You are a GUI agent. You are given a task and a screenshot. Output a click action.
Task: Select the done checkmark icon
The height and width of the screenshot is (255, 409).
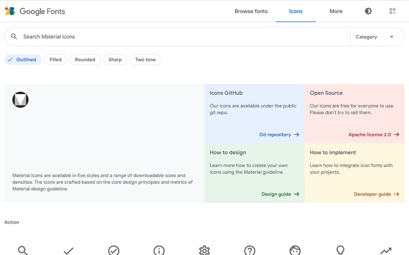[x=69, y=251]
